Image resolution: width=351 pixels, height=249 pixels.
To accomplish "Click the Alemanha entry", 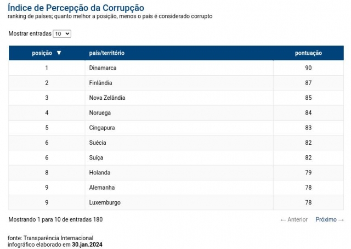I will click(x=102, y=188).
